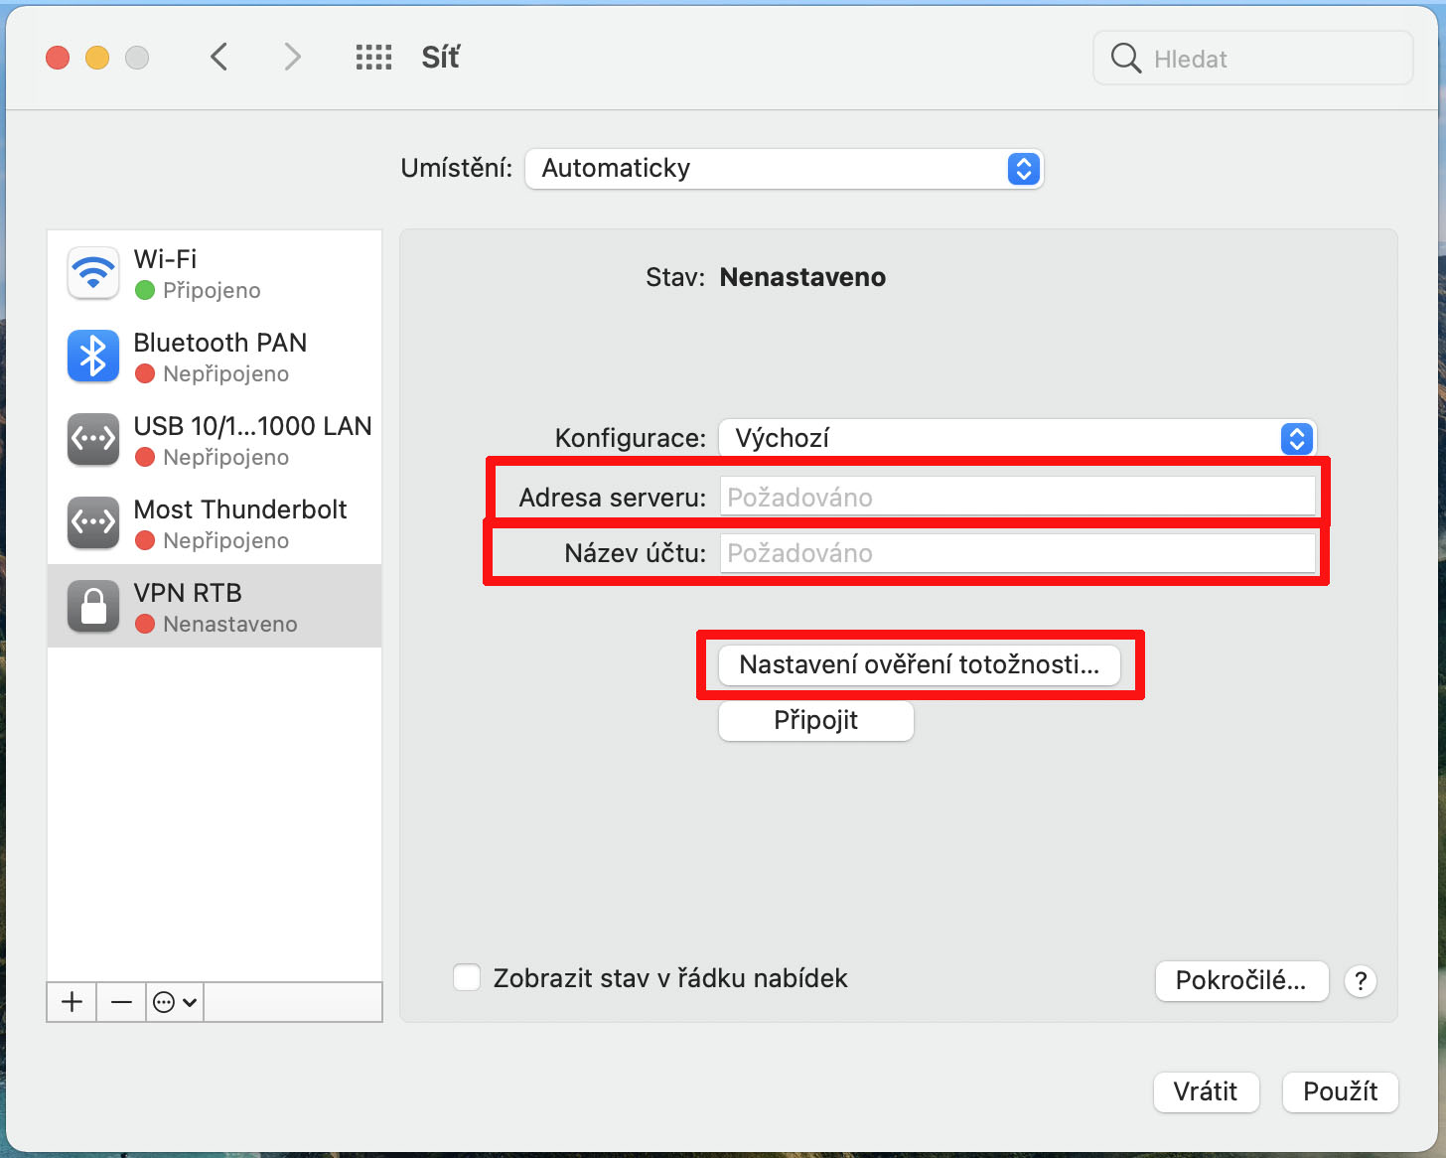Open the Umístění dropdown

click(784, 169)
